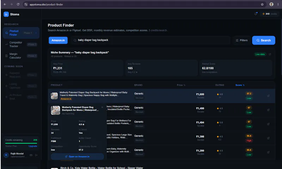Click Open on Amazon.in button

click(77, 157)
